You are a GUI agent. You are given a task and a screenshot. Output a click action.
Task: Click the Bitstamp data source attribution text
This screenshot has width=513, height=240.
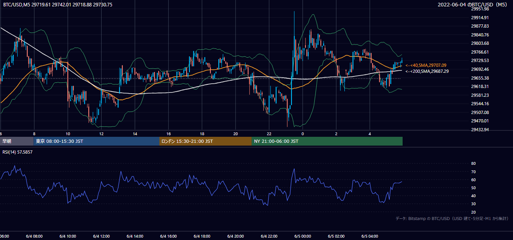tap(452, 219)
